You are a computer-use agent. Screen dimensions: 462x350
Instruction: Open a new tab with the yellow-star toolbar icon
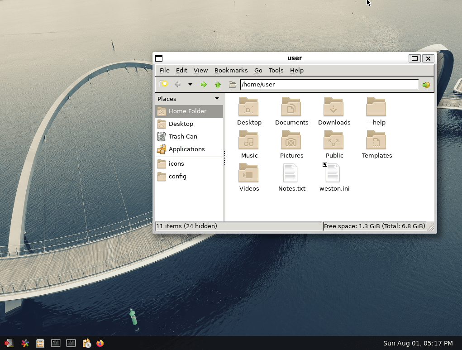point(163,84)
